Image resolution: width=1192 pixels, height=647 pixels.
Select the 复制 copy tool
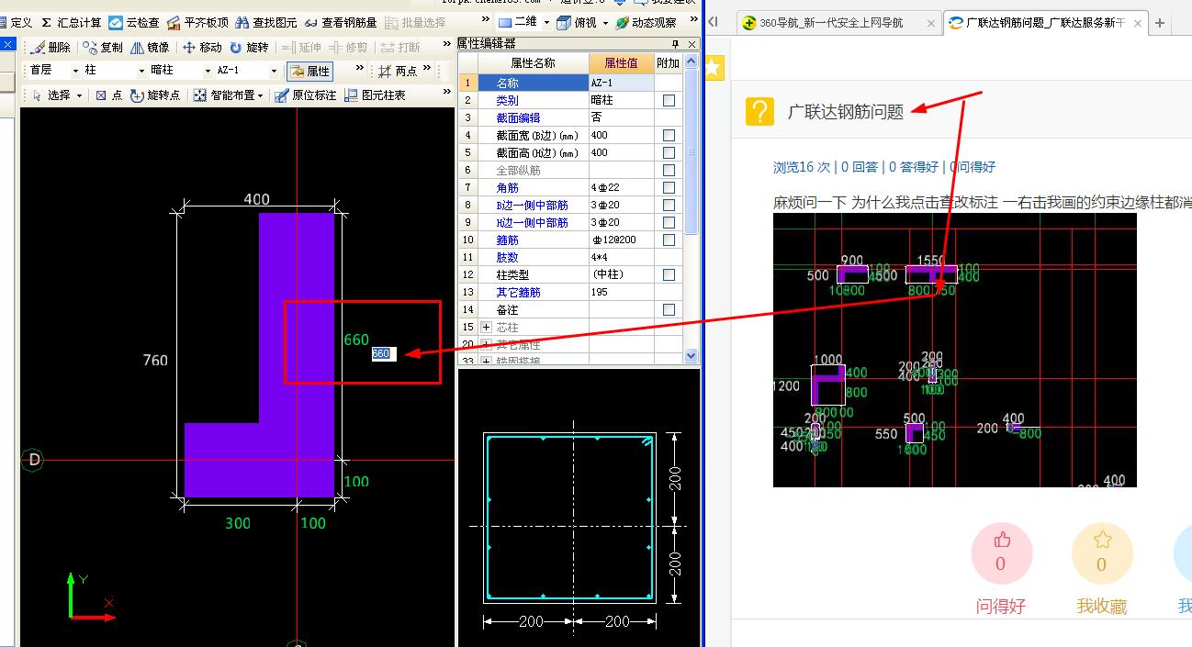pos(102,47)
